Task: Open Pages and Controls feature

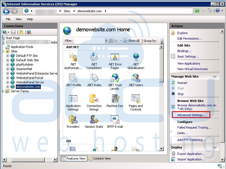Action: click(x=136, y=103)
